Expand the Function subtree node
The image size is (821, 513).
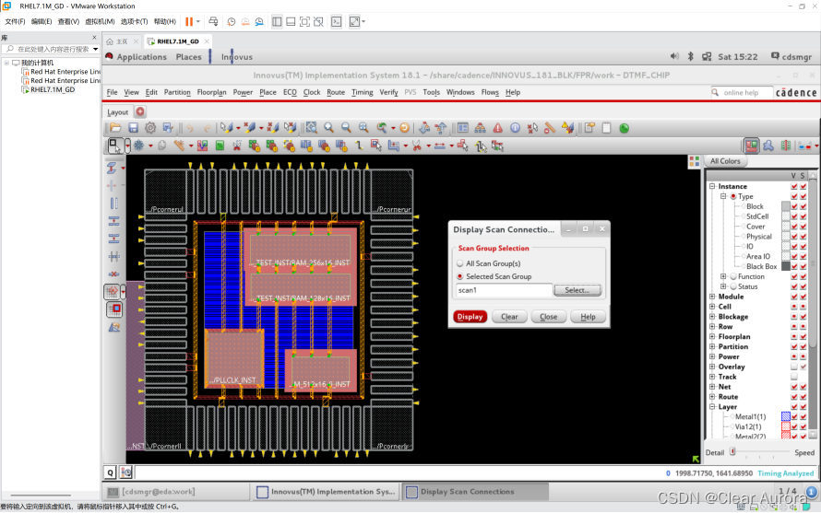point(723,276)
